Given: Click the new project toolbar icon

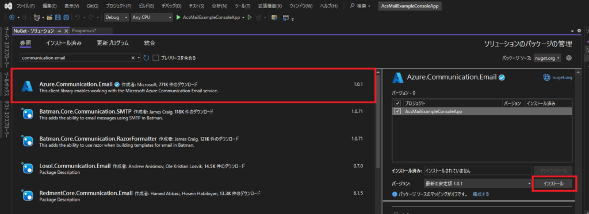Looking at the screenshot, I should click(36, 18).
